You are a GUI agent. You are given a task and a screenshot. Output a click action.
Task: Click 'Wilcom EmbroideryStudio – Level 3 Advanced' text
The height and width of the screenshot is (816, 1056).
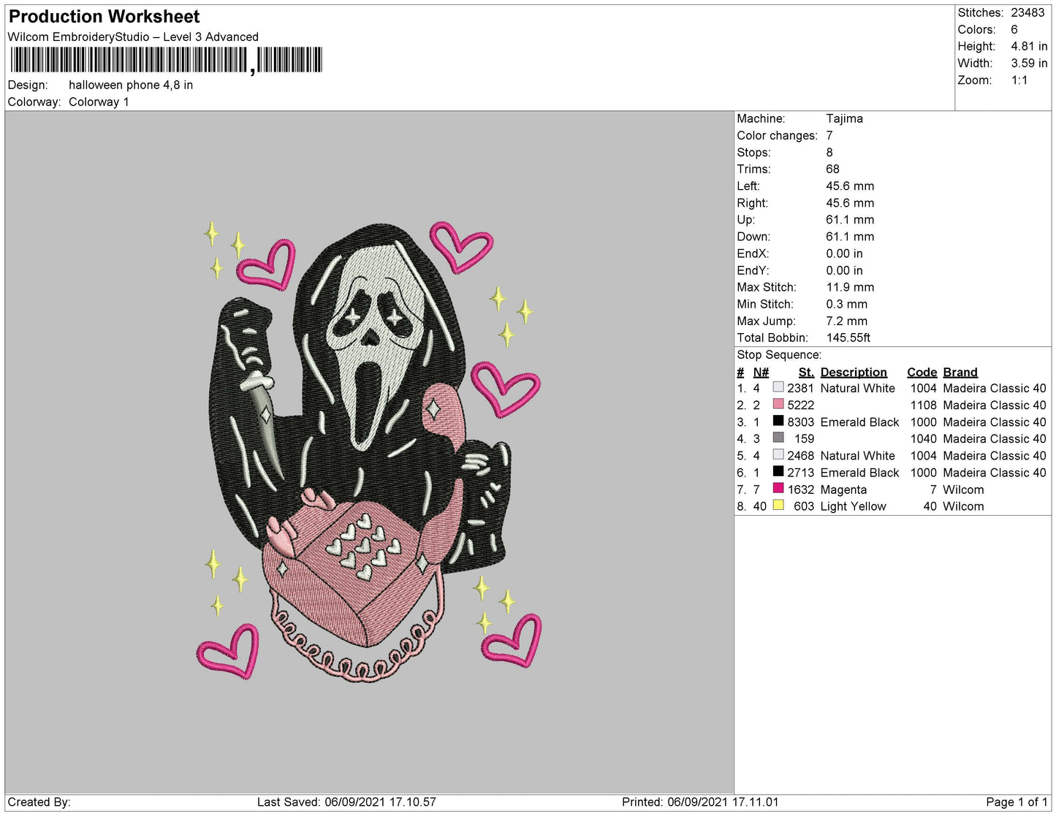133,37
